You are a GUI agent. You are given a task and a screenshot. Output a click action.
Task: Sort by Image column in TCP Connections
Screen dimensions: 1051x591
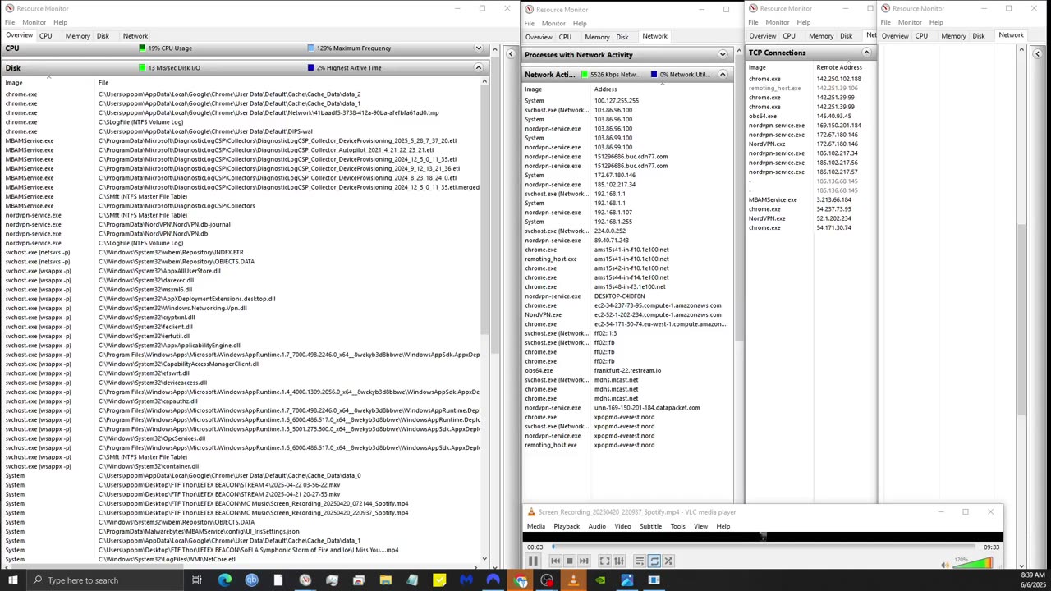[779, 67]
